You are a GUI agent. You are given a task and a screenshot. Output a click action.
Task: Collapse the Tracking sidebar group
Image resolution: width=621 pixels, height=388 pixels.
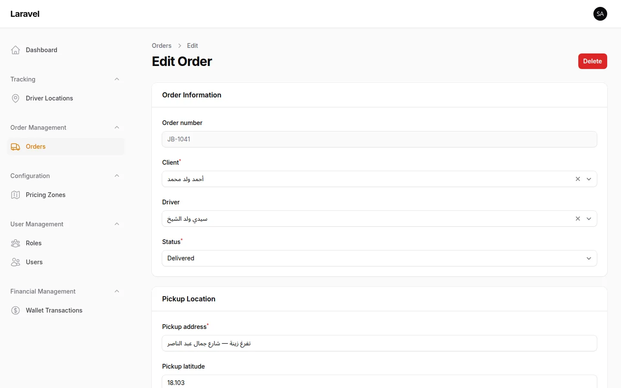117,79
